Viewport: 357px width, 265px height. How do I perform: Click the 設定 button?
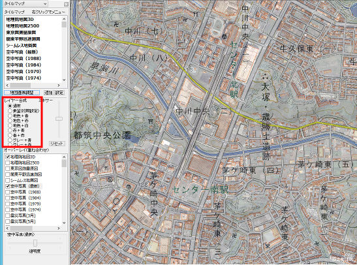(x=59, y=93)
